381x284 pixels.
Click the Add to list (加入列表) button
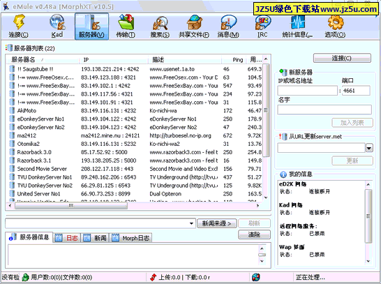[352, 123]
